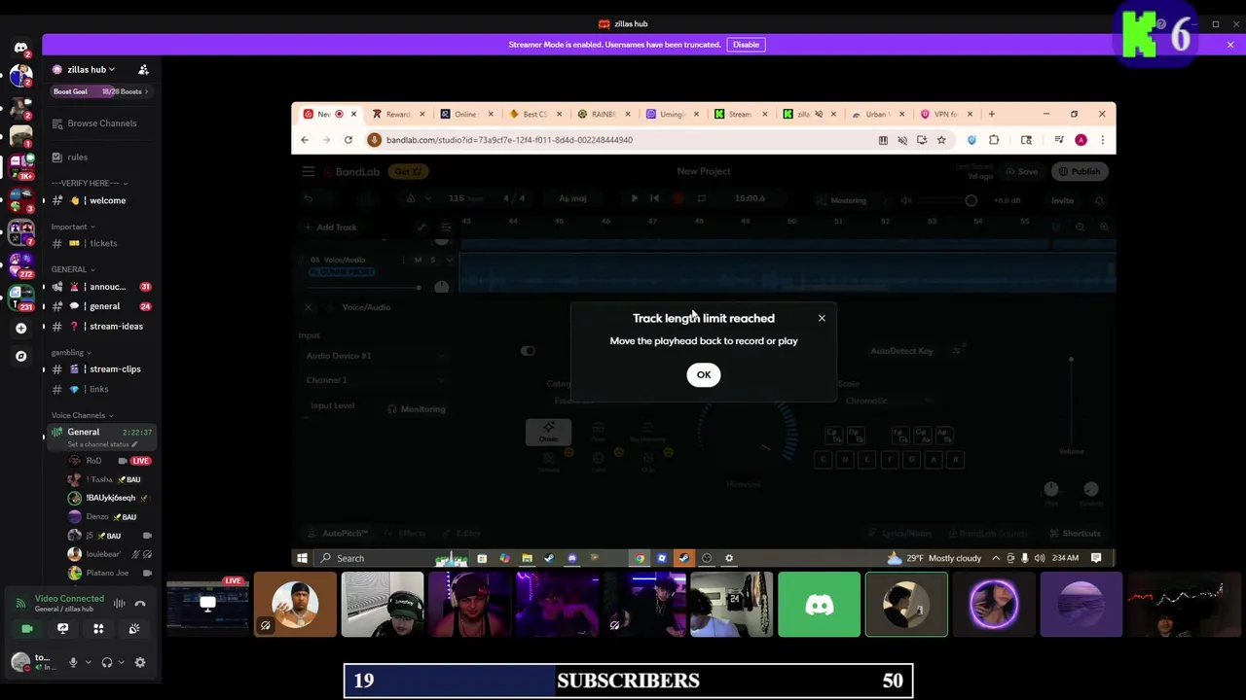Click OK in the track length dialog
This screenshot has height=700, width=1246.
click(x=704, y=374)
